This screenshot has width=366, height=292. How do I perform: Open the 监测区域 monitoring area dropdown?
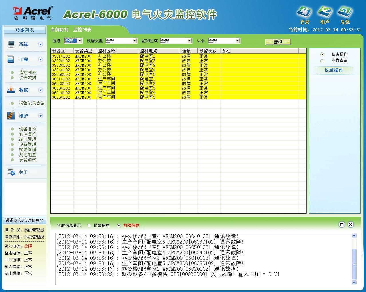[189, 41]
